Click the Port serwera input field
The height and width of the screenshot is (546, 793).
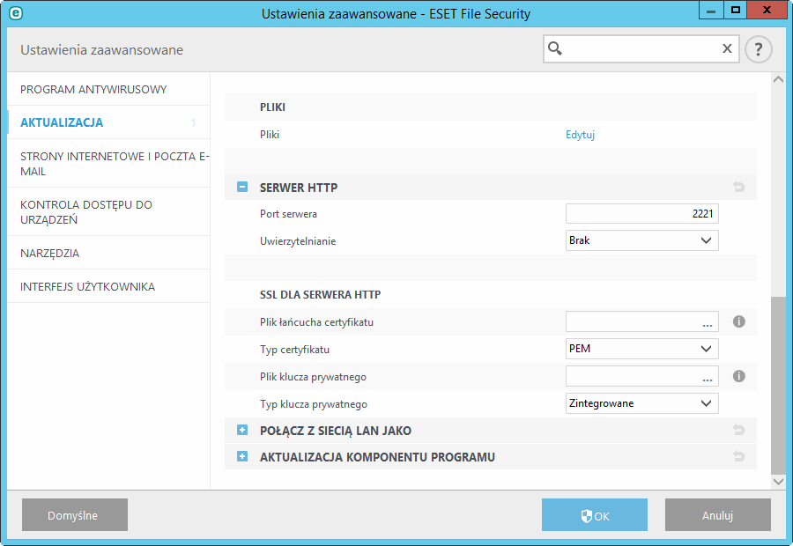pos(641,213)
